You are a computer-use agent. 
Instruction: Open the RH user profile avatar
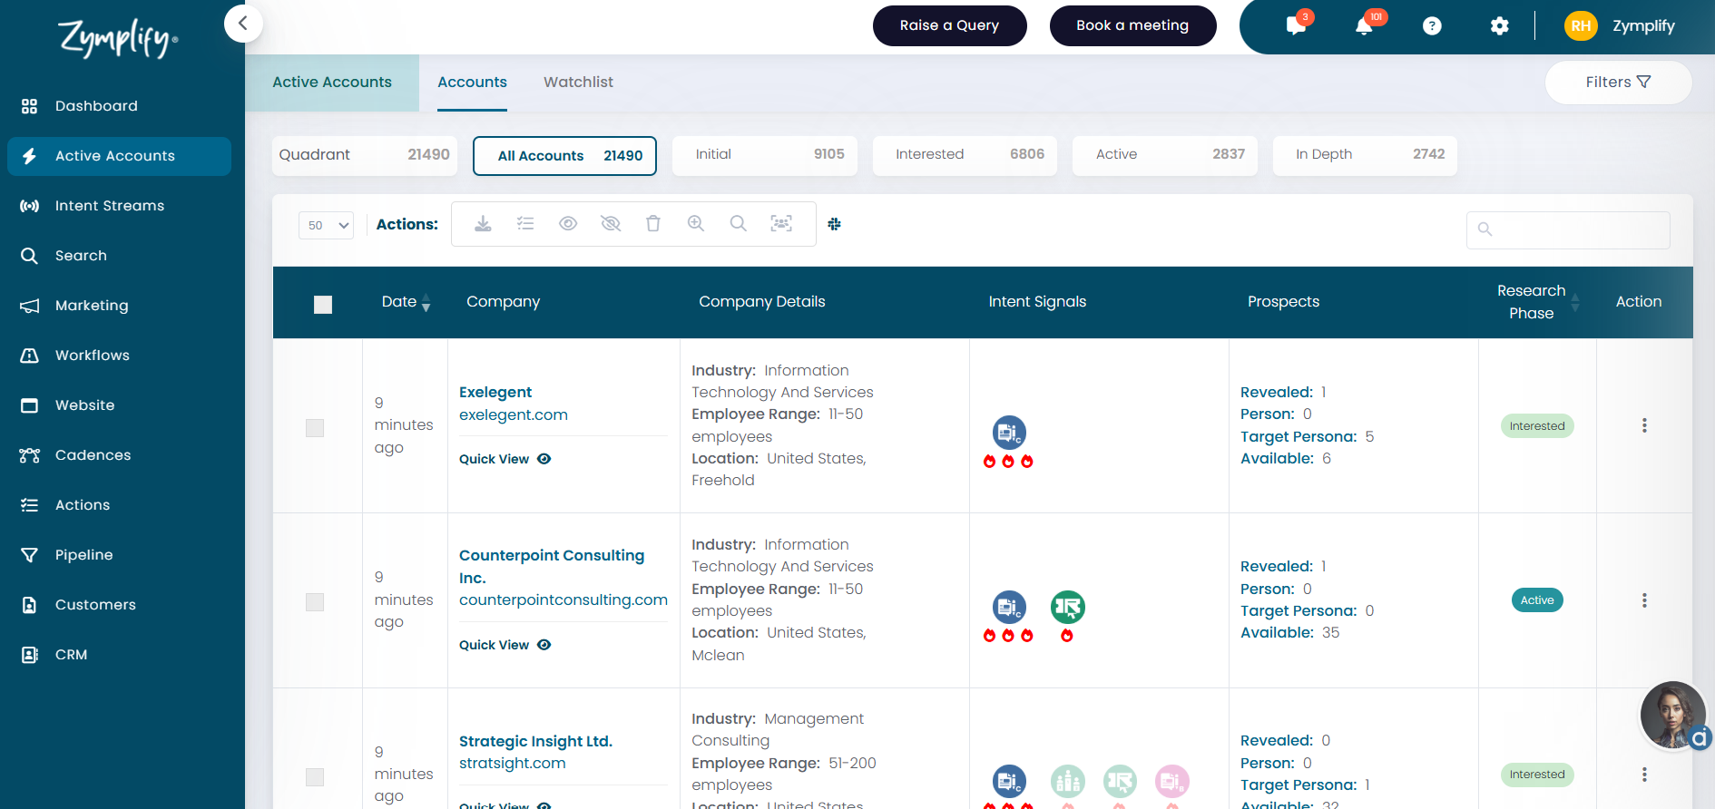click(x=1581, y=26)
